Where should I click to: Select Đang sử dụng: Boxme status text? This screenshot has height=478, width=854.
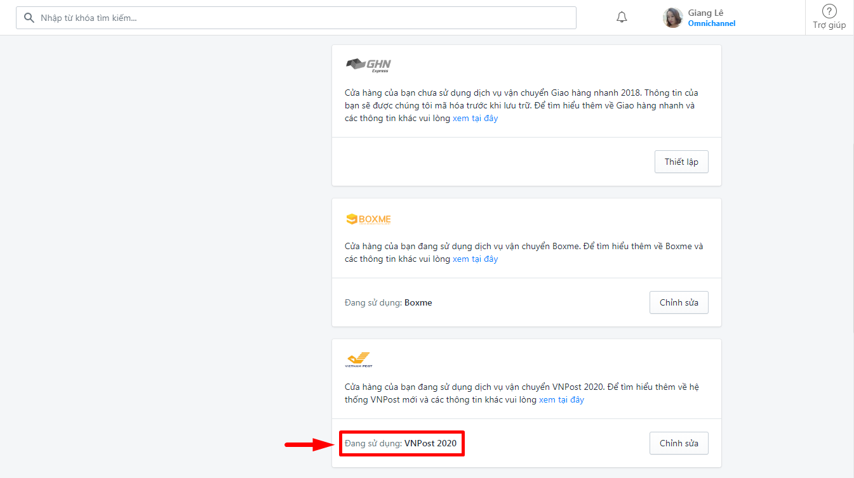pyautogui.click(x=389, y=302)
